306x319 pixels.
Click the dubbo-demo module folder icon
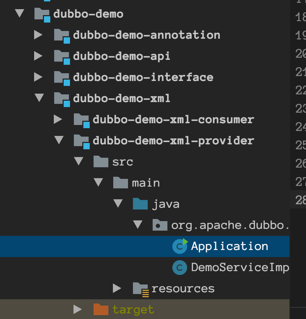tap(42, 14)
